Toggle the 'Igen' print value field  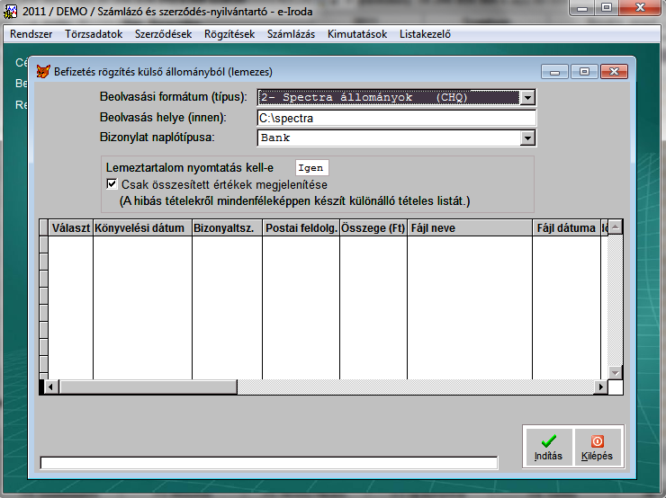coord(312,168)
